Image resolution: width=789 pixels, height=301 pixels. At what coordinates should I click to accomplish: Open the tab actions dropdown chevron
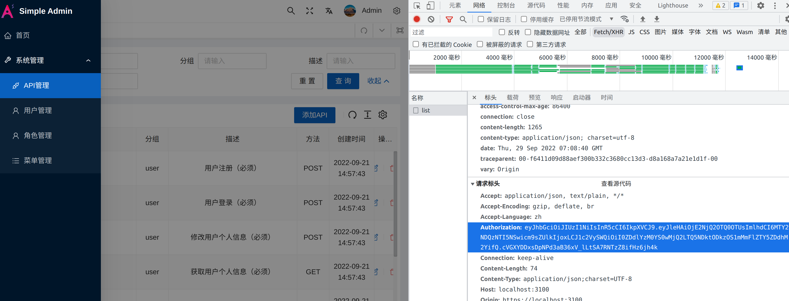point(382,30)
